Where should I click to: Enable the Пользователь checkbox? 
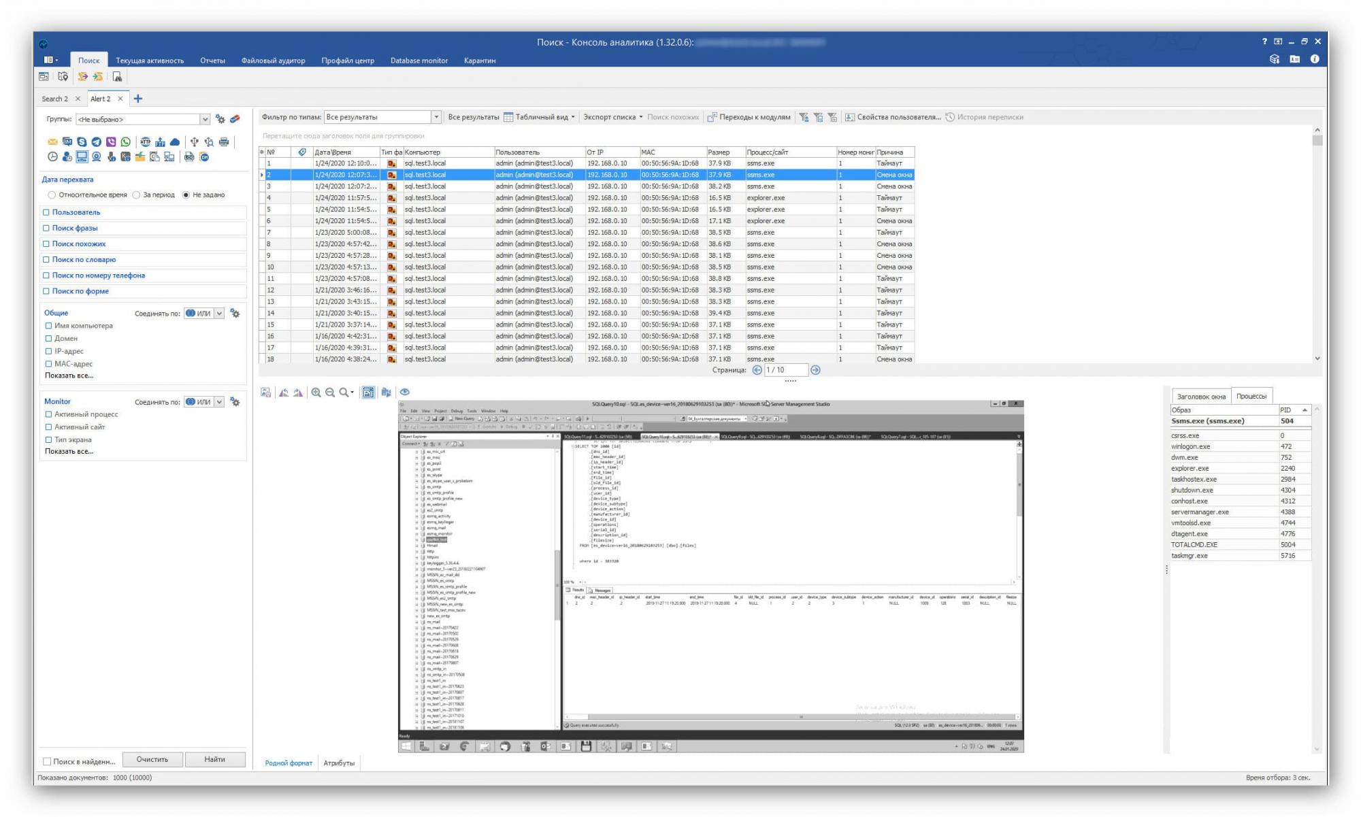tap(46, 212)
